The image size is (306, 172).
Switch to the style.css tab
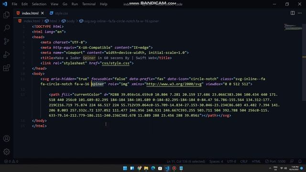coord(61,13)
